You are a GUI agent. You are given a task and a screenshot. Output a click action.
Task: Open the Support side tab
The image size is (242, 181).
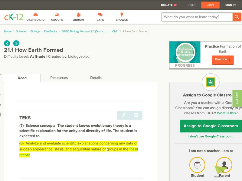coord(237,98)
